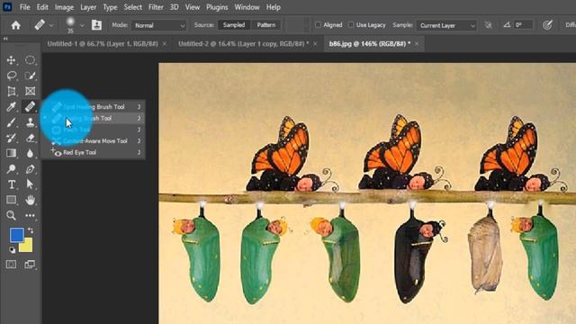
Task: Set Source to Pattern
Action: (266, 25)
